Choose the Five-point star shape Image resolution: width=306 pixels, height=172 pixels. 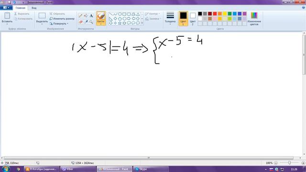click(x=120, y=23)
